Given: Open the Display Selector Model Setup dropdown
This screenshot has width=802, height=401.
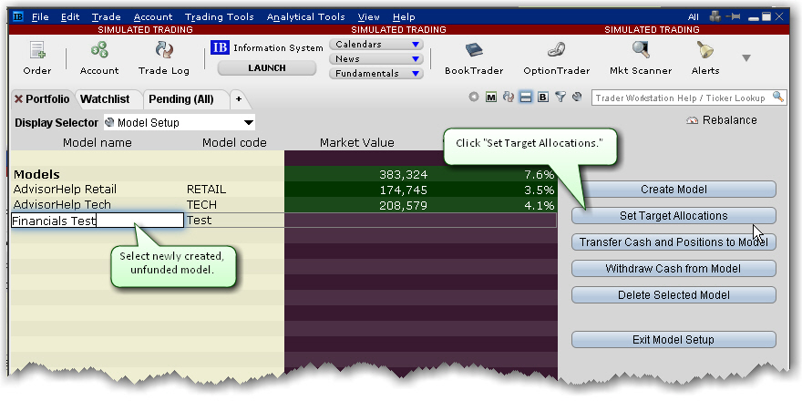Looking at the screenshot, I should coord(180,122).
